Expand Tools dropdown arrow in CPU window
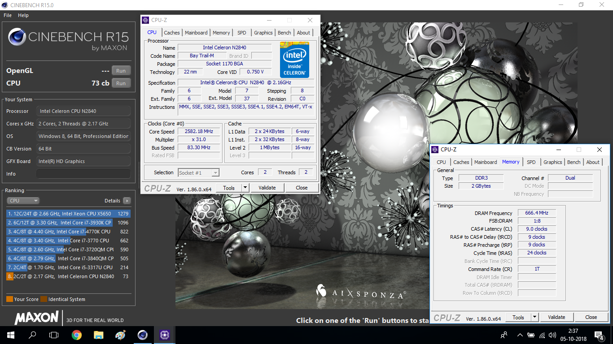The image size is (613, 344). coord(245,188)
